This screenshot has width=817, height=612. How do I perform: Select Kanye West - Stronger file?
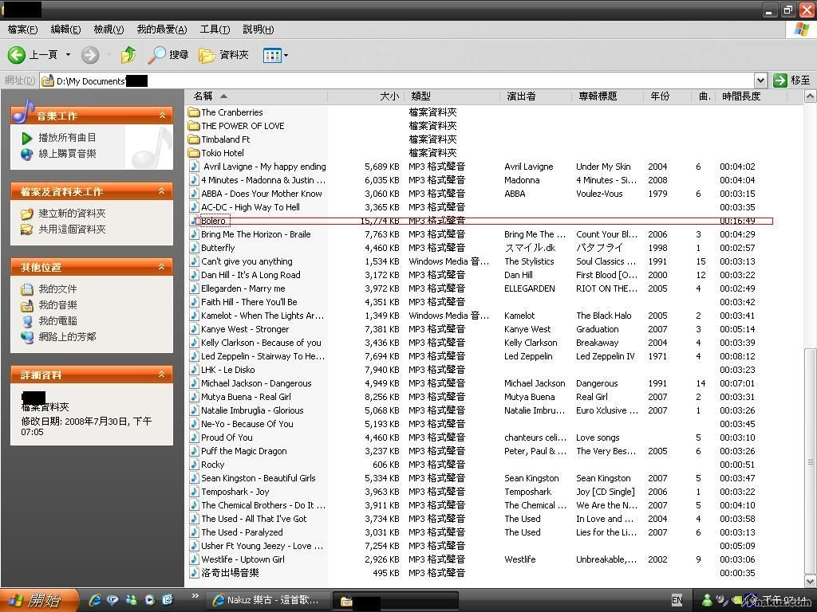(245, 329)
